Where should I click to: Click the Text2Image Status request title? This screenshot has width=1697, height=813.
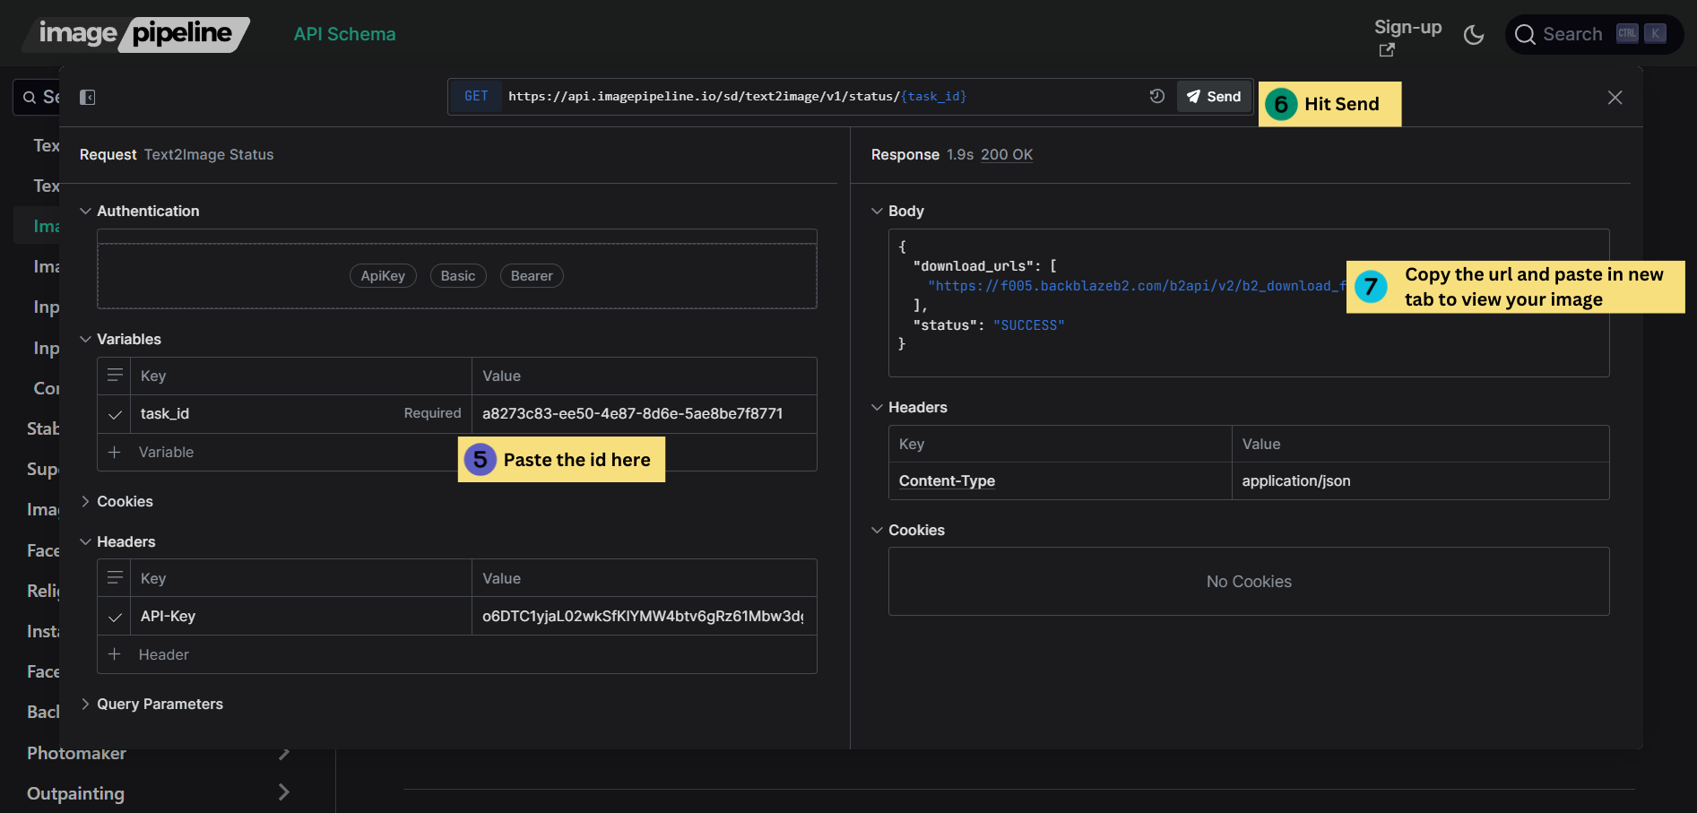pyautogui.click(x=209, y=154)
